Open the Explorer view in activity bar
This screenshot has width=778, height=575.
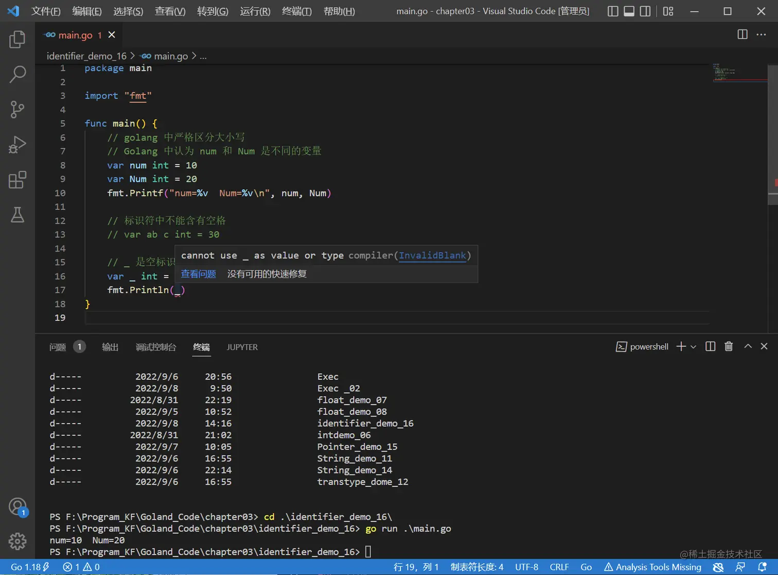(x=17, y=40)
